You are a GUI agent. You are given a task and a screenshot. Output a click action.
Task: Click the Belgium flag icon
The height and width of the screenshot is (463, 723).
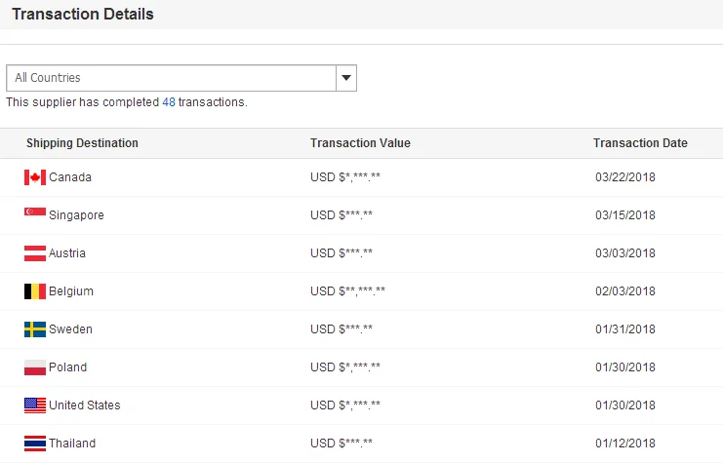click(35, 291)
